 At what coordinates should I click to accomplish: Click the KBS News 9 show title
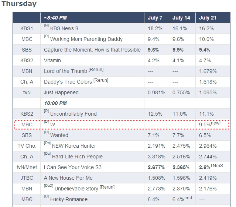tap(64, 28)
